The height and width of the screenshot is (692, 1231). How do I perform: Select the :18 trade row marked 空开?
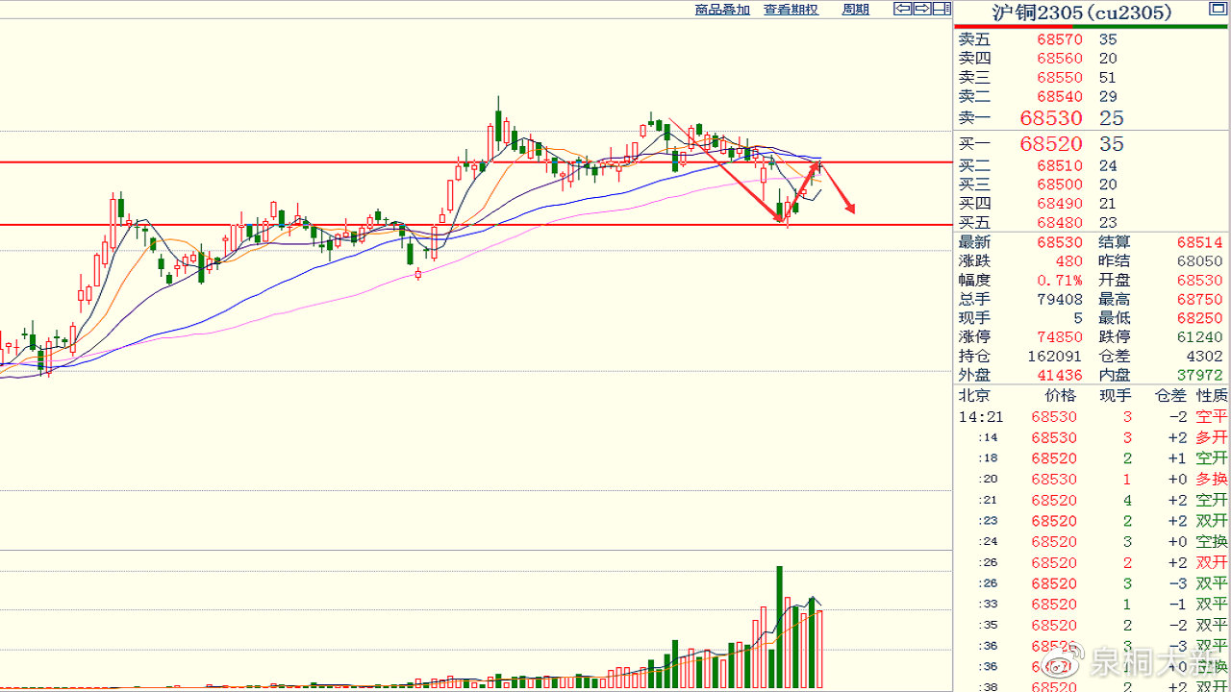[x=1093, y=458]
